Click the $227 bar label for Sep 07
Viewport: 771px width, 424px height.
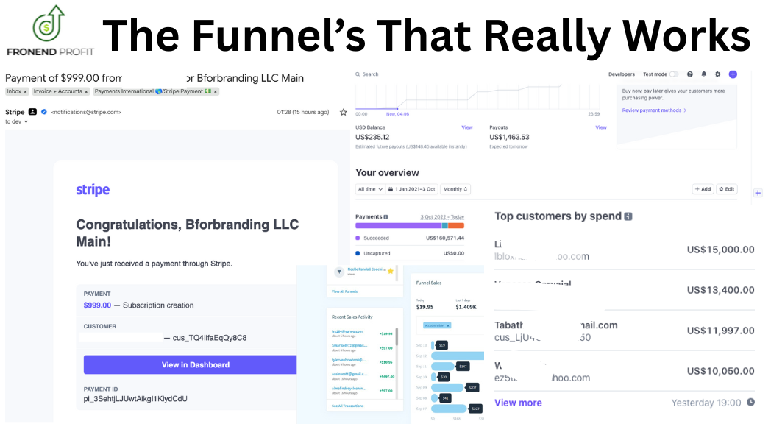click(x=475, y=409)
